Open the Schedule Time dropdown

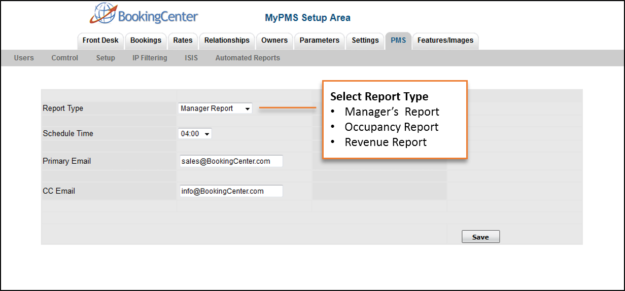click(195, 134)
